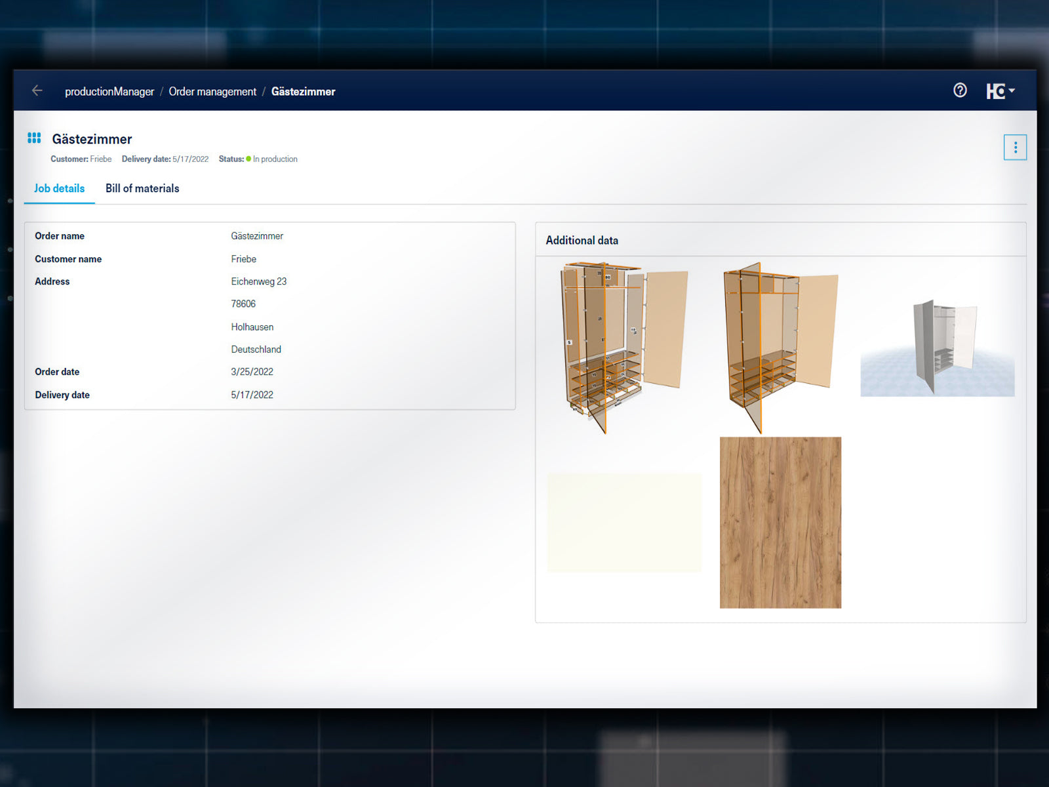Open the gray rendered wardrobe preview

pyautogui.click(x=938, y=348)
